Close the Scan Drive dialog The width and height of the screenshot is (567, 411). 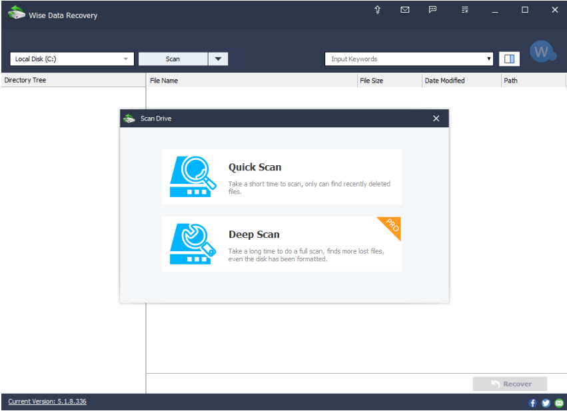click(x=436, y=119)
